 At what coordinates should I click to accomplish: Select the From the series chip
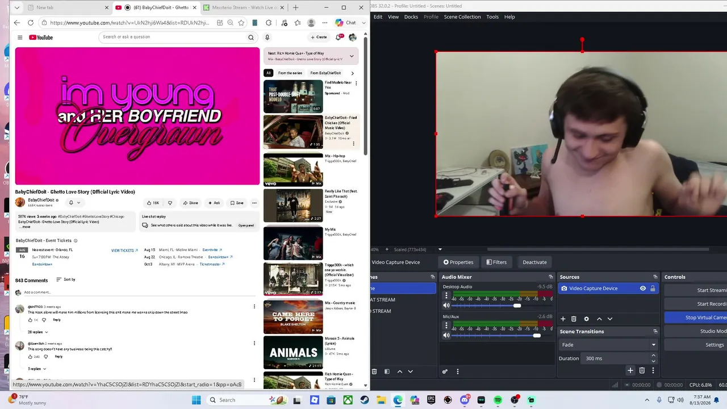click(x=290, y=73)
